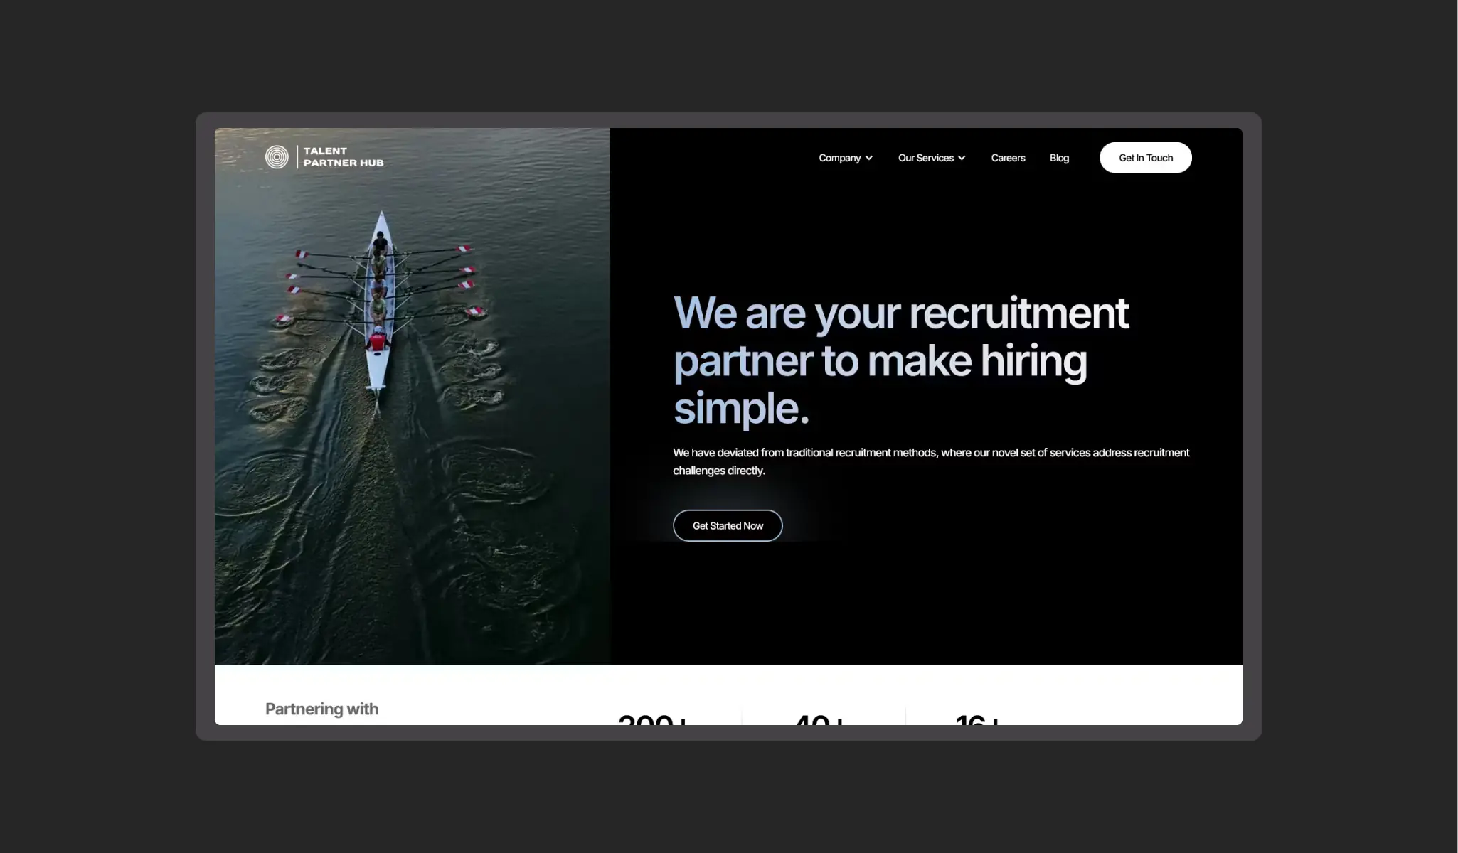Click the circular Talent Partner Hub logo icon
Image resolution: width=1458 pixels, height=853 pixels.
[x=277, y=157]
